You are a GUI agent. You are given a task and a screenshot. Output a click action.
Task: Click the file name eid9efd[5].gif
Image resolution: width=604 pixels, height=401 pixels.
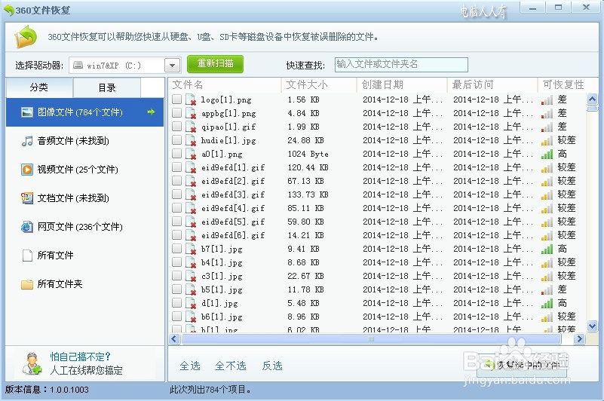[x=233, y=222]
